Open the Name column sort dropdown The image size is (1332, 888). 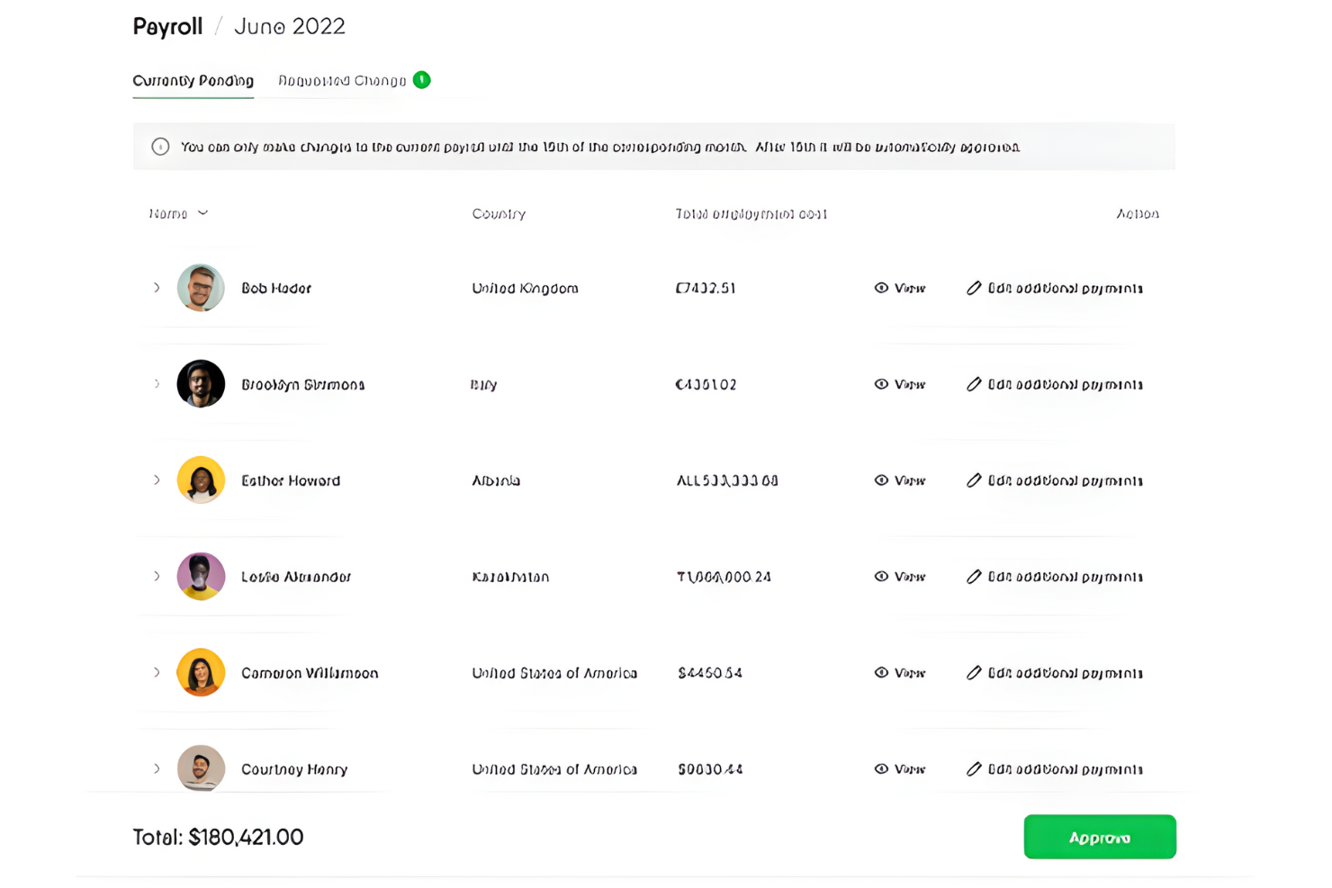(x=202, y=213)
